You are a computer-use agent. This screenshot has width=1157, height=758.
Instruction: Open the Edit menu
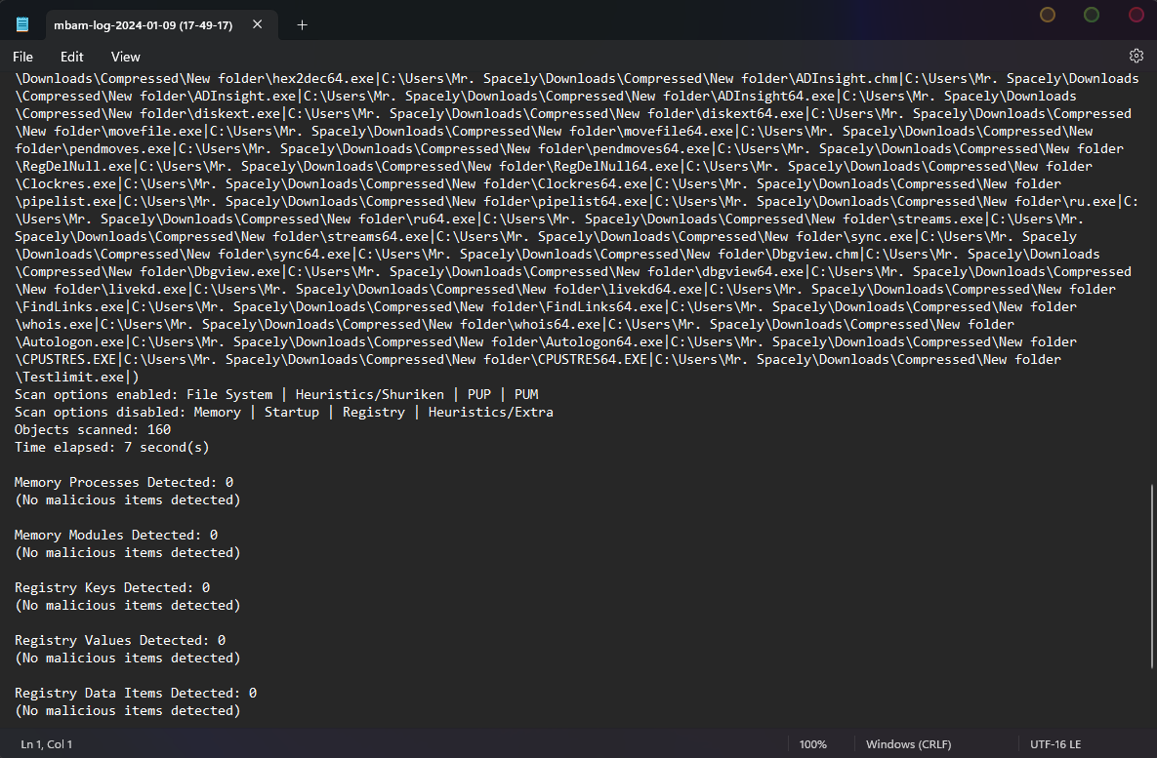click(x=71, y=57)
